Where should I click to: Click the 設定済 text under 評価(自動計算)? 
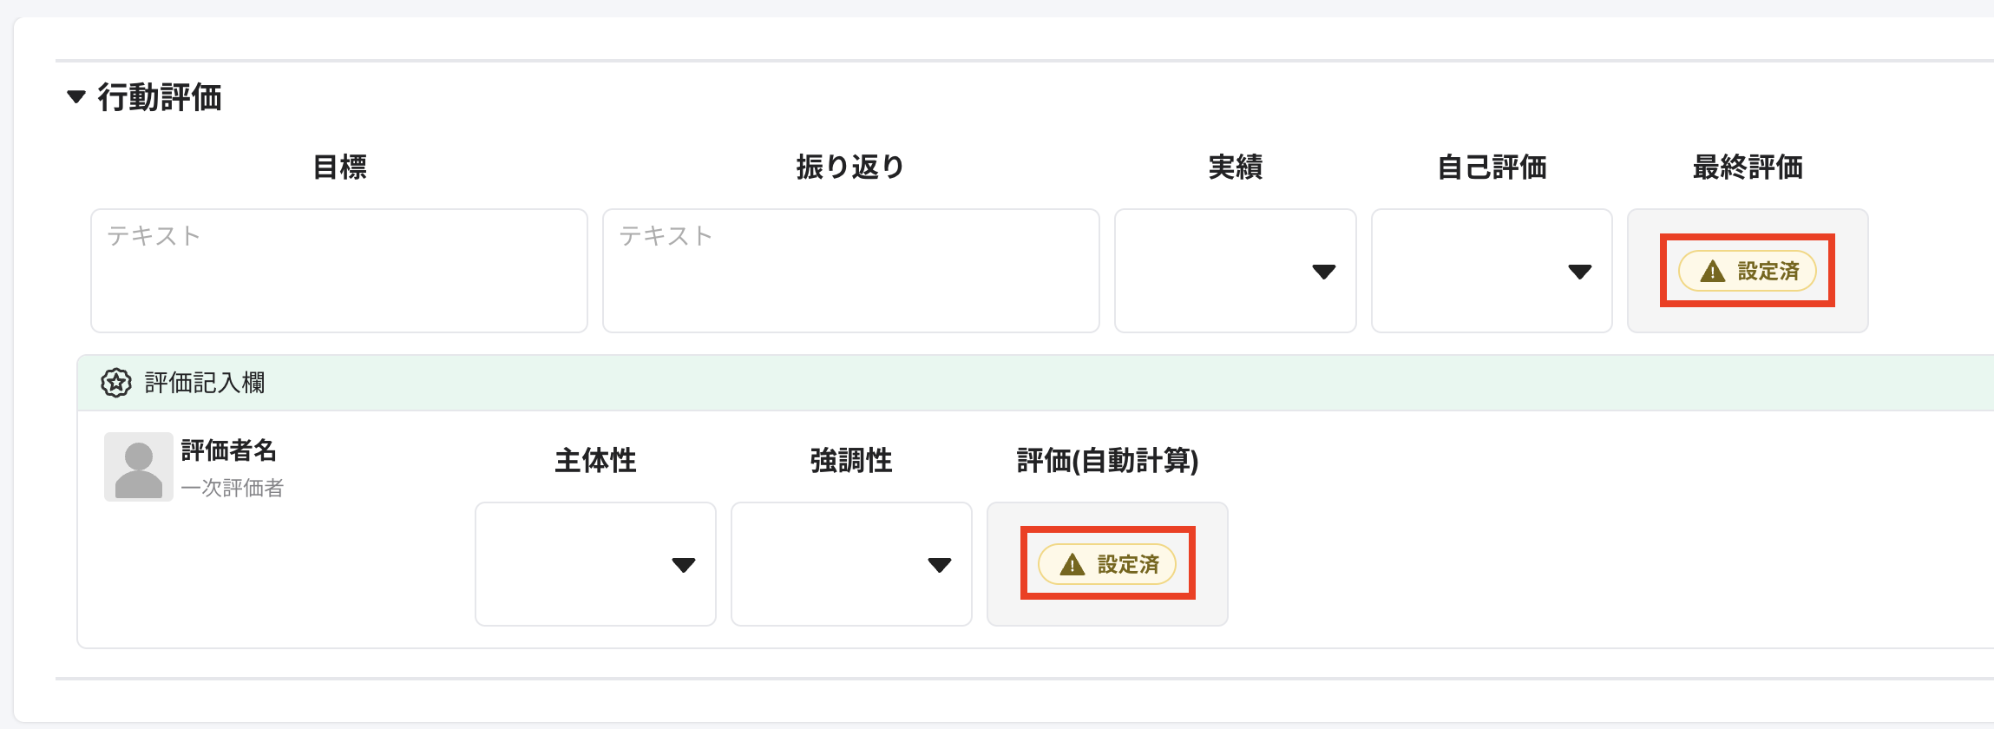tap(1128, 565)
